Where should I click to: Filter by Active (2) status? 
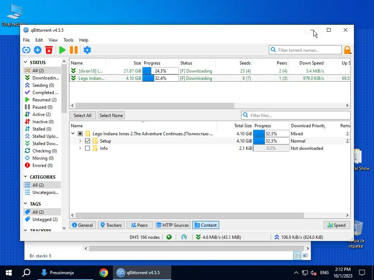[42, 114]
